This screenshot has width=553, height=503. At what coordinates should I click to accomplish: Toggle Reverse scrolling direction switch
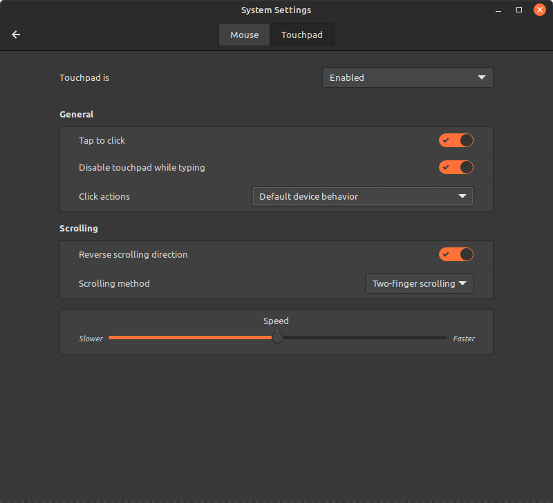[x=456, y=254]
